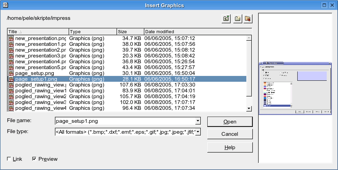Click the dialog icon in title bar
The image size is (338, 170).
click(x=5, y=5)
